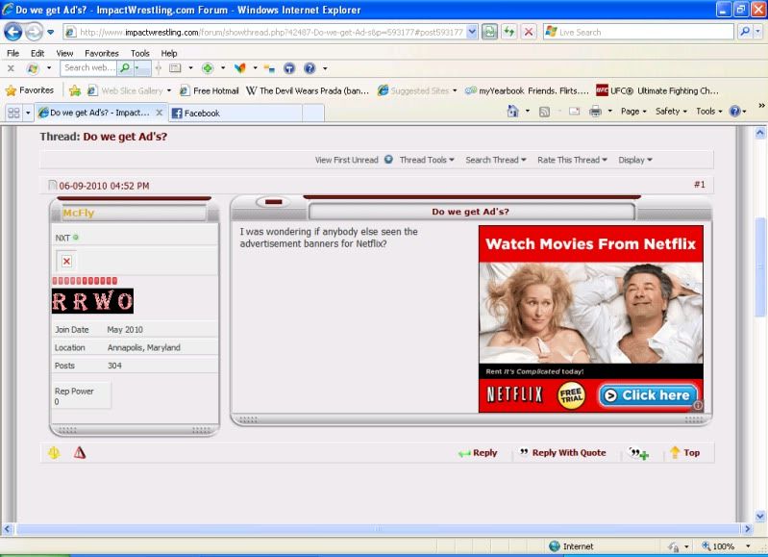Click the Print icon
This screenshot has height=557, width=768.
596,112
